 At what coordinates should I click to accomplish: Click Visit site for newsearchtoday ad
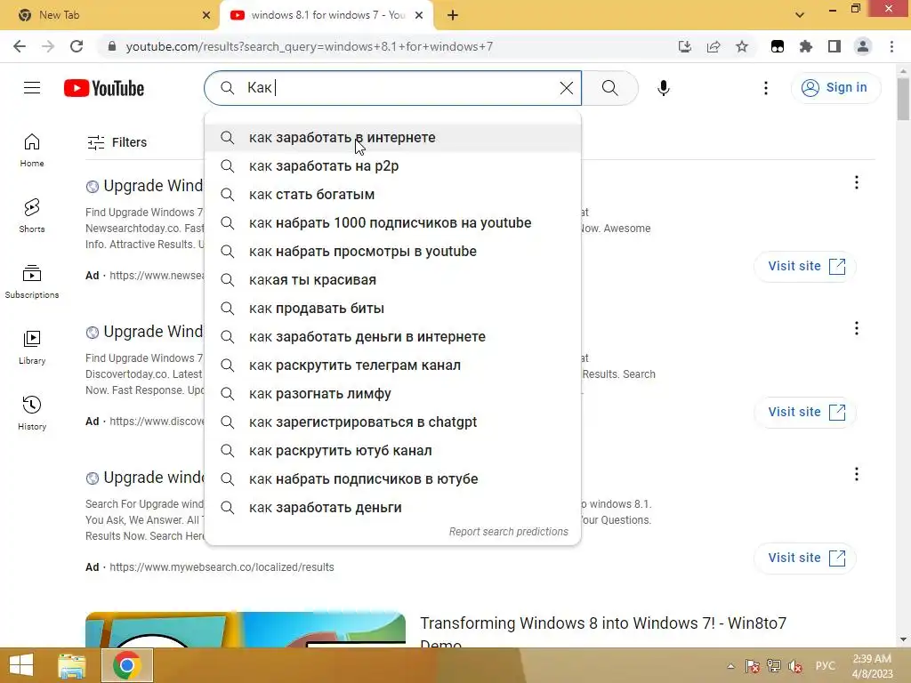[805, 266]
